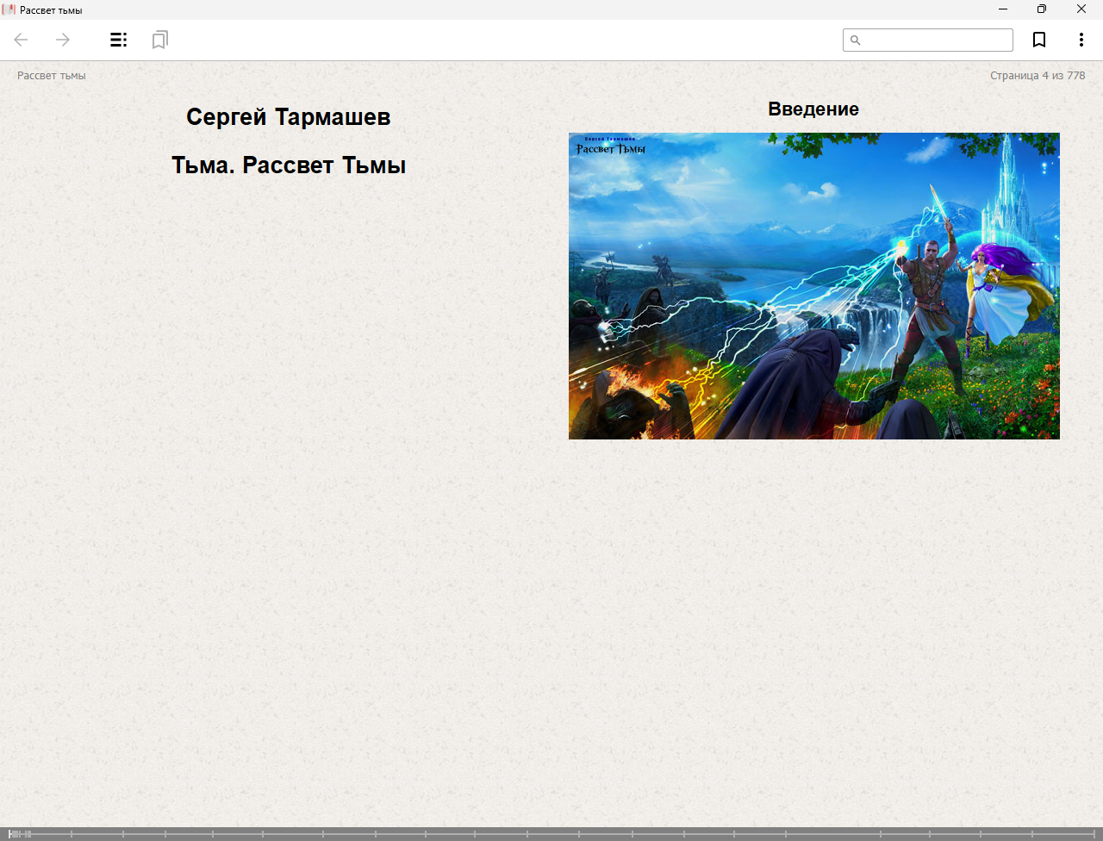Click the book cover illustration
The image size is (1103, 841).
point(814,286)
